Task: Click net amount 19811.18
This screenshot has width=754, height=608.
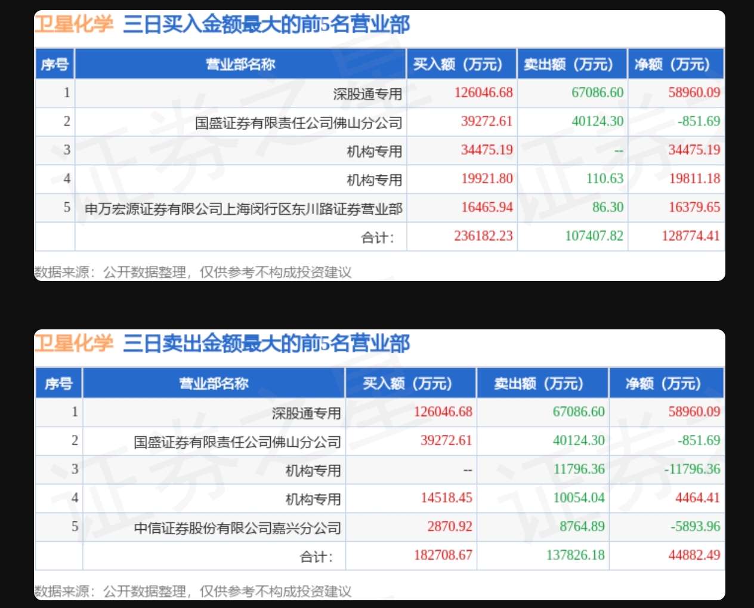Action: click(x=694, y=178)
